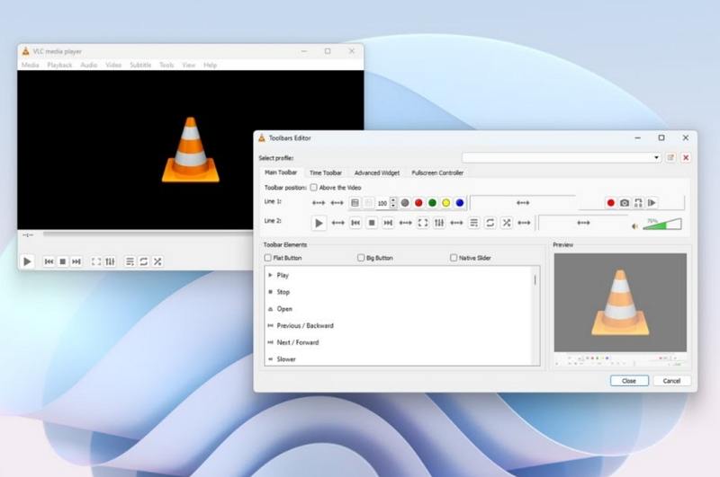
Task: Open Help menu in VLC
Action: 211,65
